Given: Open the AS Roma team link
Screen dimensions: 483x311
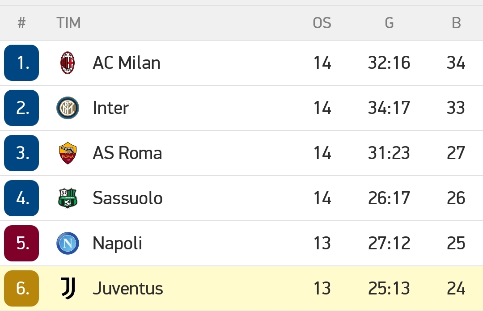Looking at the screenshot, I should pyautogui.click(x=127, y=153).
